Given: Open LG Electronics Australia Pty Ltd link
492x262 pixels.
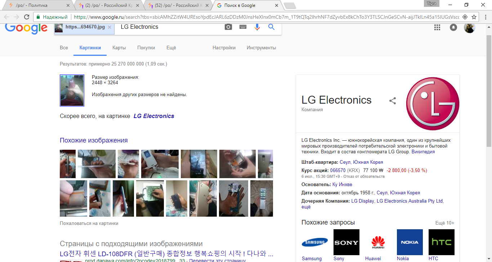Looking at the screenshot, I should tap(410, 201).
